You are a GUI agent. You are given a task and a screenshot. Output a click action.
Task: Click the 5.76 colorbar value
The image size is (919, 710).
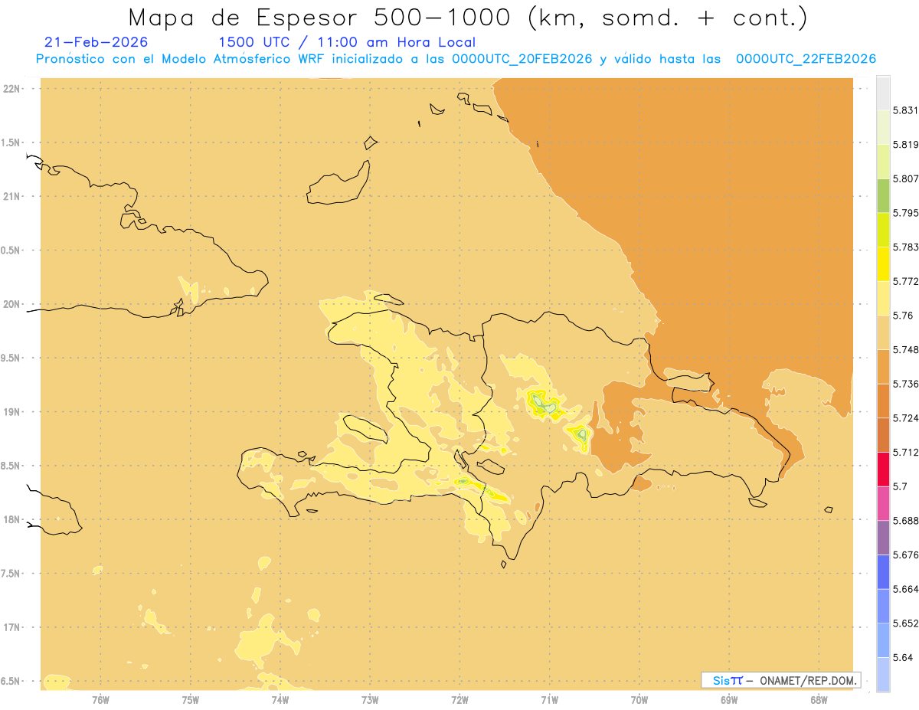click(902, 316)
